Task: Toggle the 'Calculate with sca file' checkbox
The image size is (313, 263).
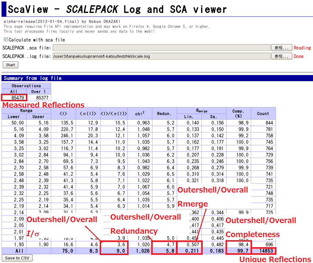Action: click(5, 40)
